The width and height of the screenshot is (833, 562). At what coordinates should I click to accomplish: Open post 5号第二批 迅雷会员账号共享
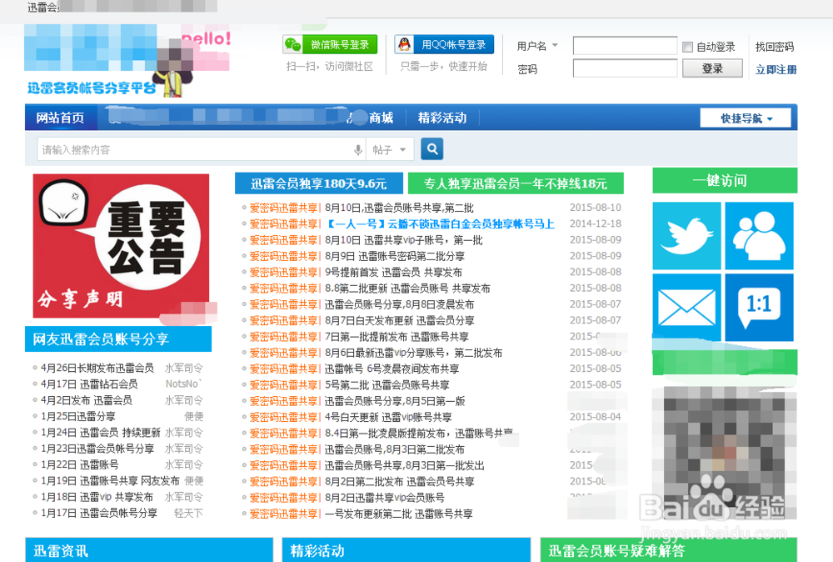pos(387,385)
